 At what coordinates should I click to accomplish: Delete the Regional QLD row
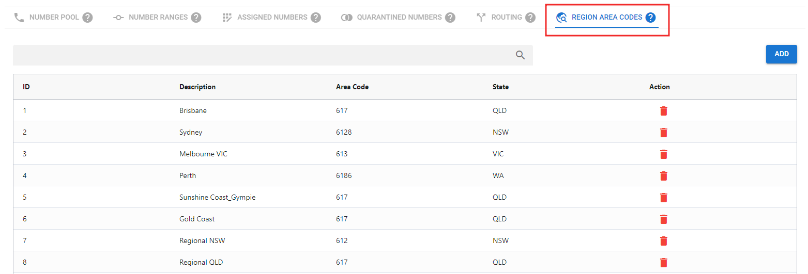click(x=664, y=263)
